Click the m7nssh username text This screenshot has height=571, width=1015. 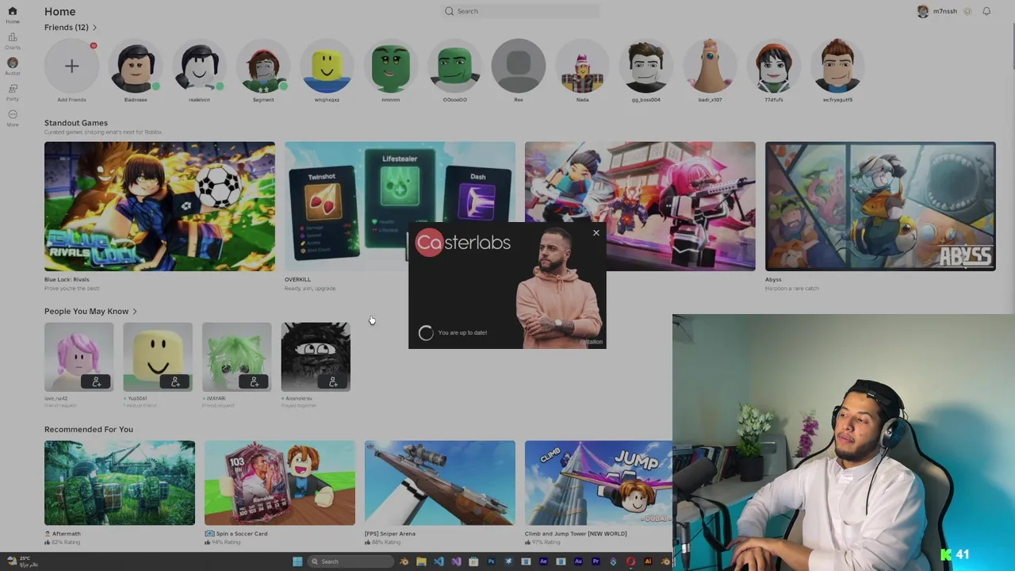click(944, 11)
